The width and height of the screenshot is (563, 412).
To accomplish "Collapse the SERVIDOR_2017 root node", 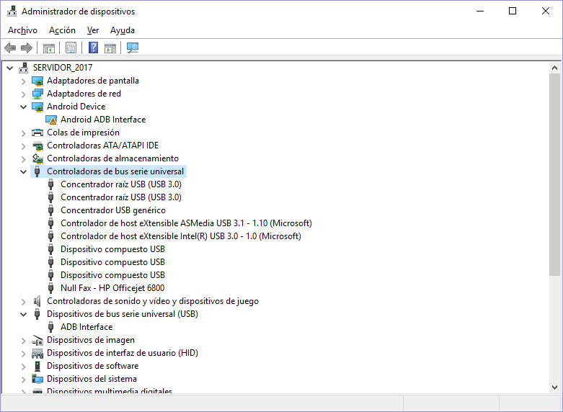I will pyautogui.click(x=9, y=68).
